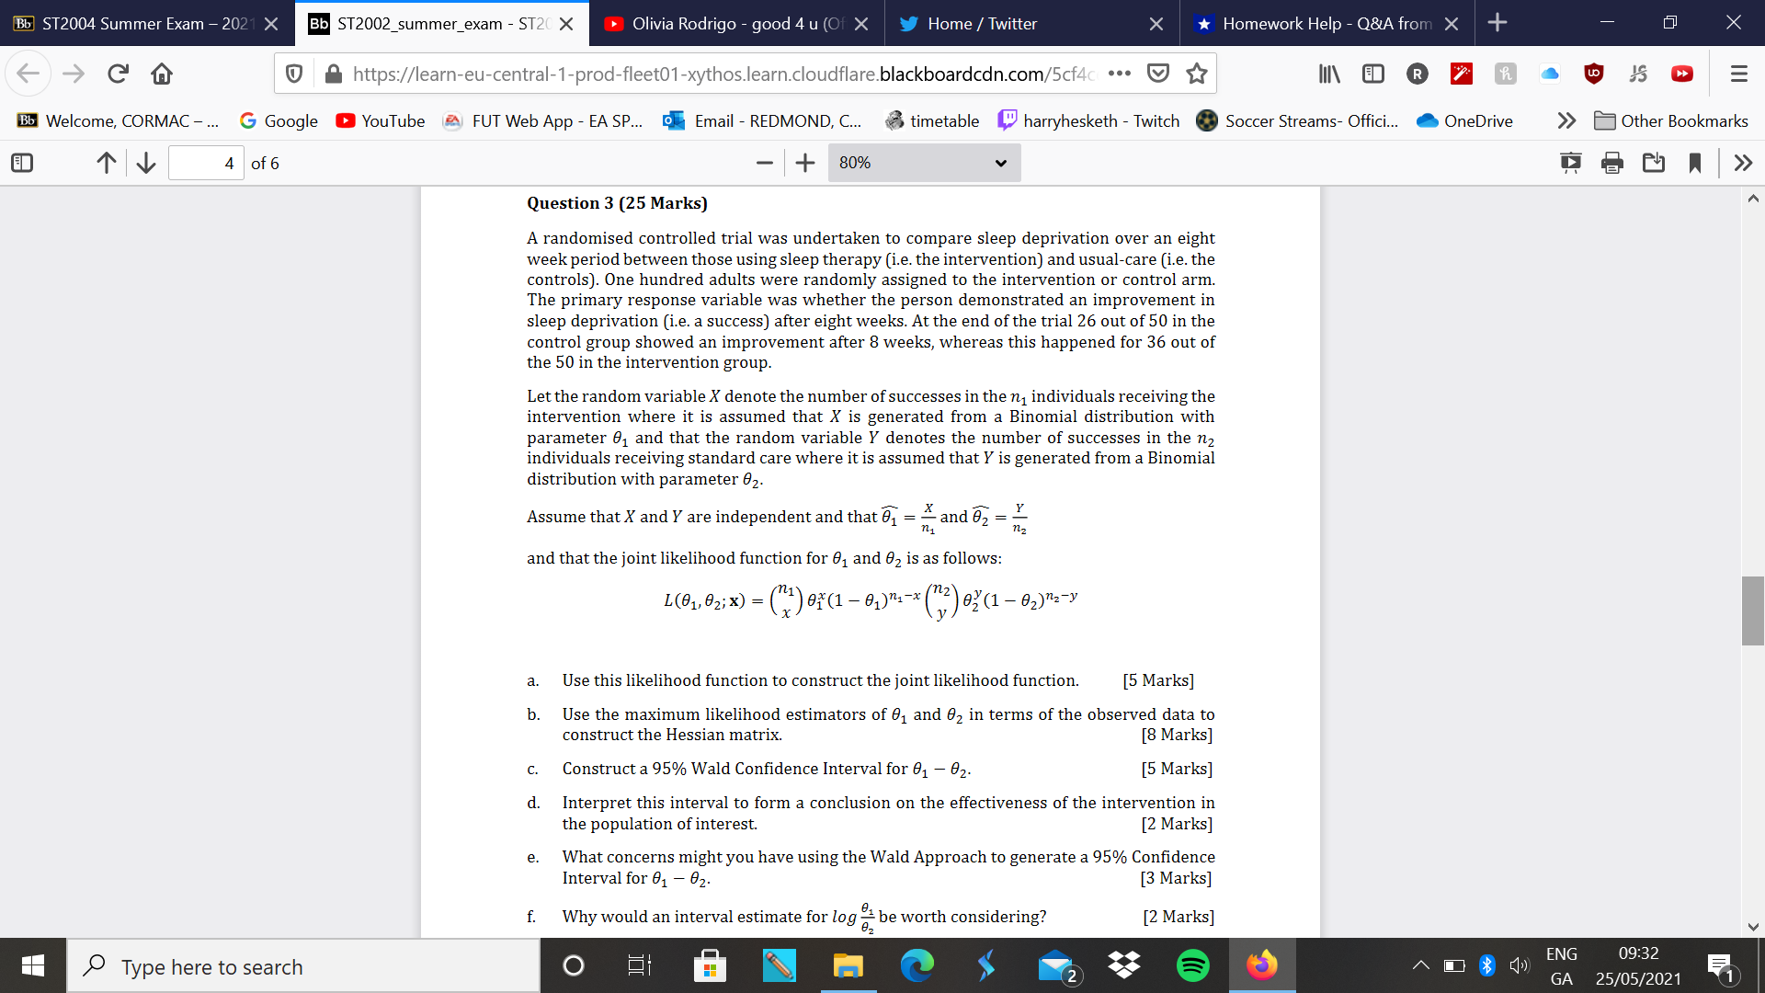Image resolution: width=1765 pixels, height=993 pixels.
Task: Open the 80% zoom level dropdown
Action: 924,163
